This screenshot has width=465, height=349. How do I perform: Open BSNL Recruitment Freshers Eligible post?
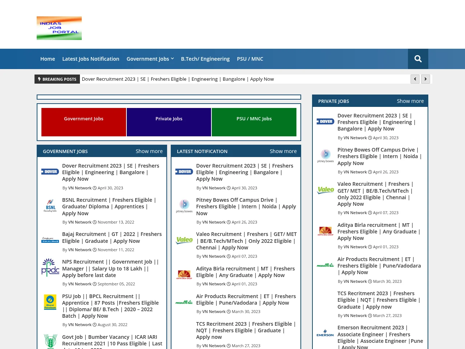[109, 206]
